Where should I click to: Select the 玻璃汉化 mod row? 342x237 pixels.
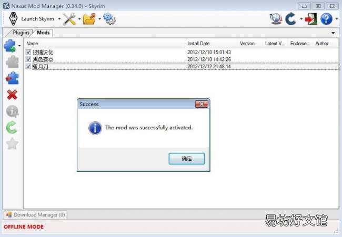point(182,52)
